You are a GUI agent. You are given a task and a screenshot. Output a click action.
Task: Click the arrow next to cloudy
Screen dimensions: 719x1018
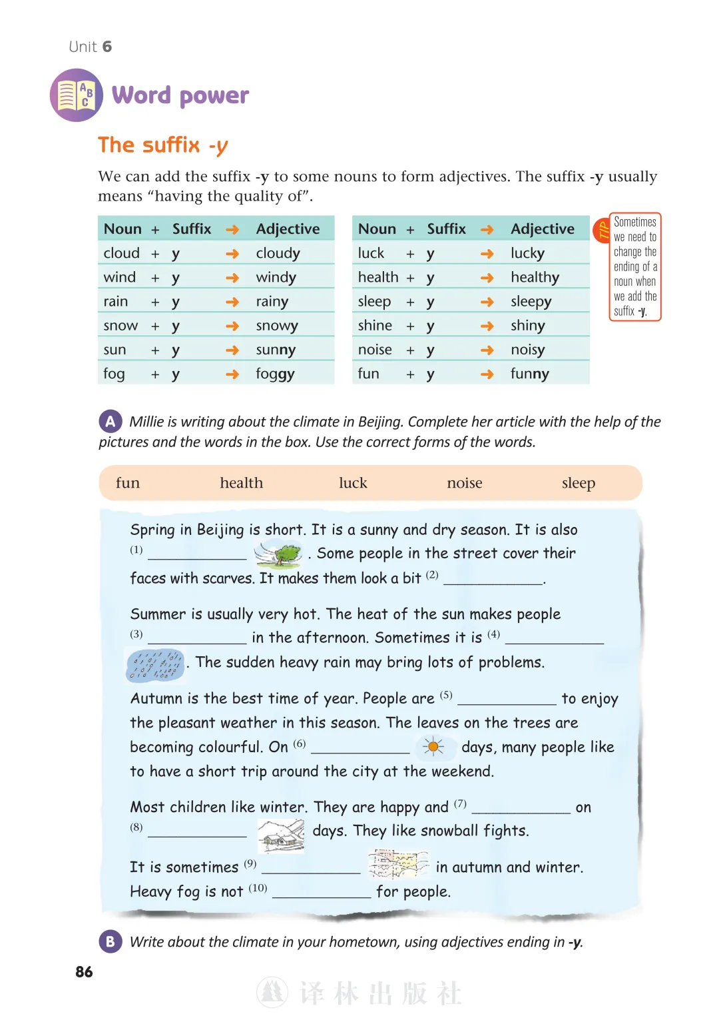[x=232, y=254]
